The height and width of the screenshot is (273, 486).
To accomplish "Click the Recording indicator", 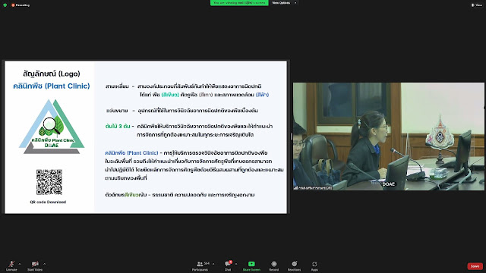I will (x=21, y=5).
